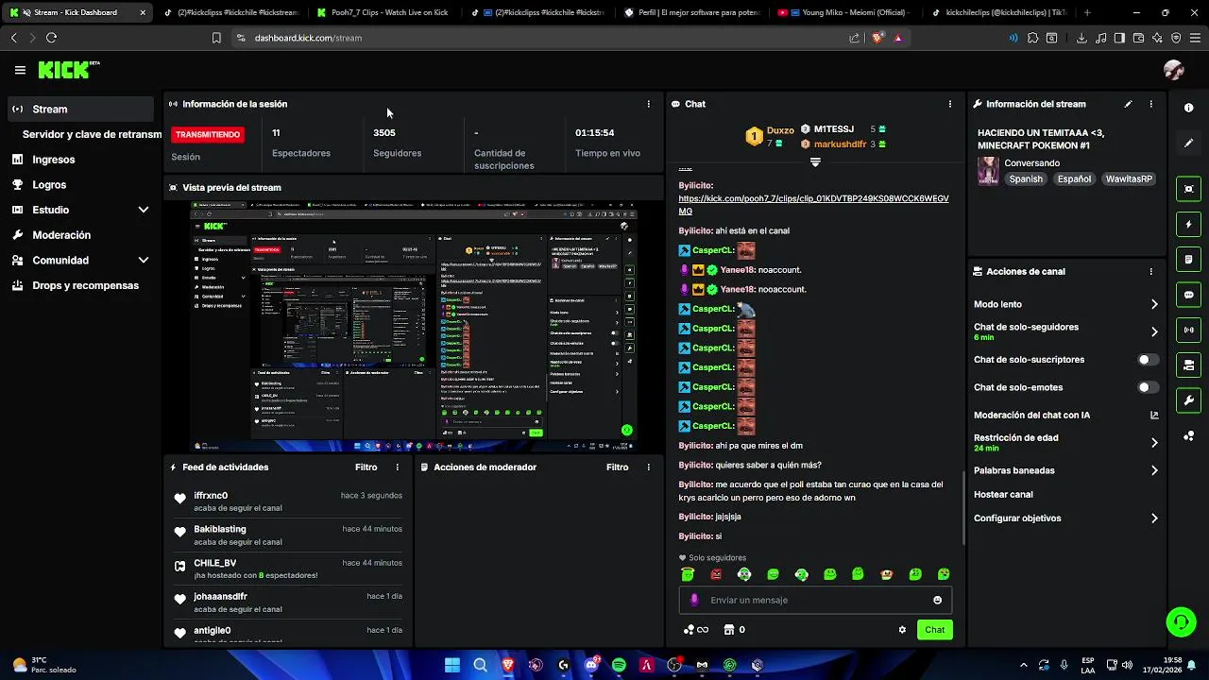
Task: Click the green support headset button
Action: 1181,621
